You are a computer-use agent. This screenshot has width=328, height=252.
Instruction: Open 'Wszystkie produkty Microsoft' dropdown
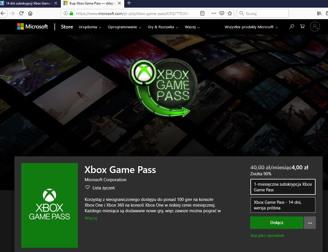251,27
